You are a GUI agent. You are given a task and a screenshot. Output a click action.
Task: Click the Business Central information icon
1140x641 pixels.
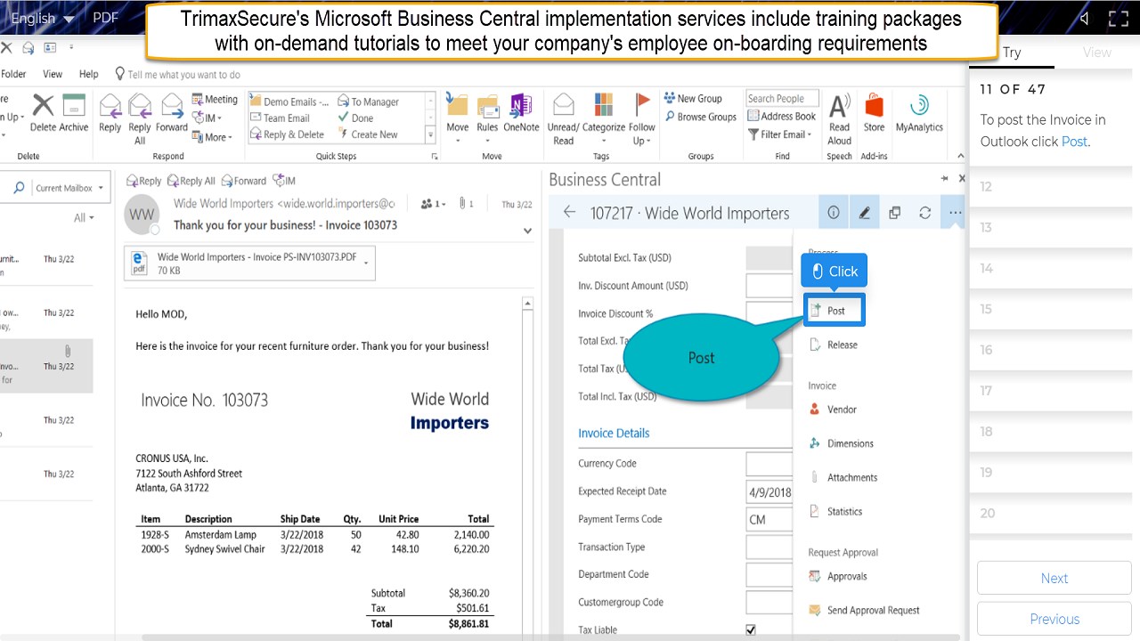click(x=834, y=213)
